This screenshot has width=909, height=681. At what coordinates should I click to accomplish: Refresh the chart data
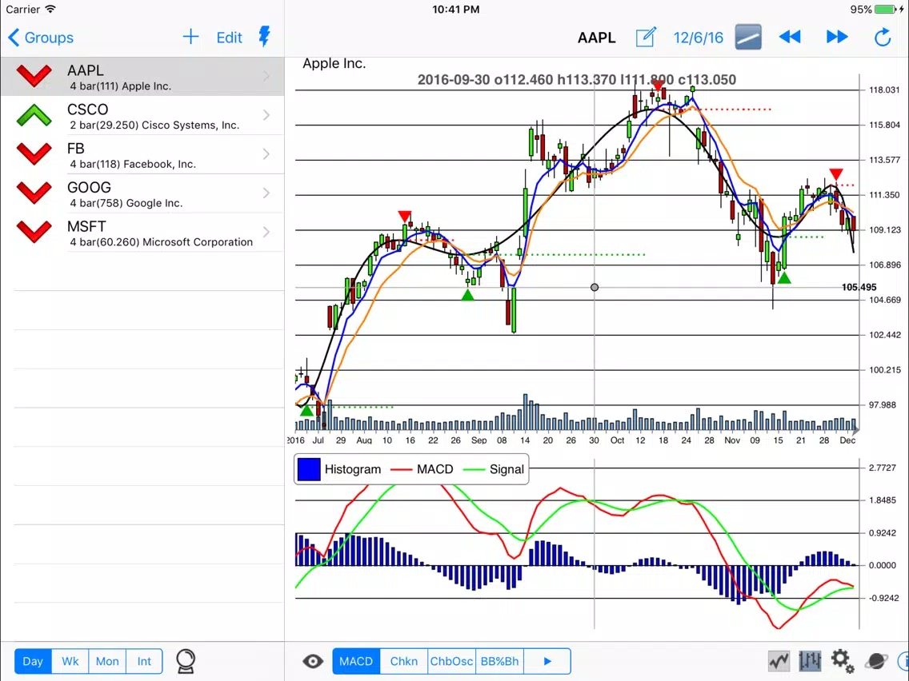pyautogui.click(x=883, y=38)
